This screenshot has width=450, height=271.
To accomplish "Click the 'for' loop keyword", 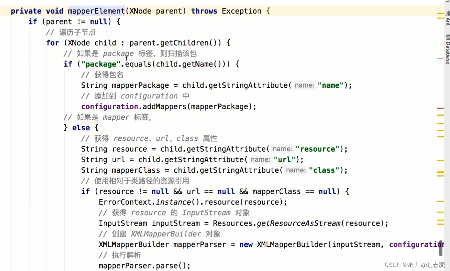I will click(x=52, y=43).
